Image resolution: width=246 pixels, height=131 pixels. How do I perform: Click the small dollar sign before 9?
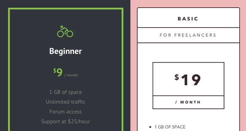[54, 70]
